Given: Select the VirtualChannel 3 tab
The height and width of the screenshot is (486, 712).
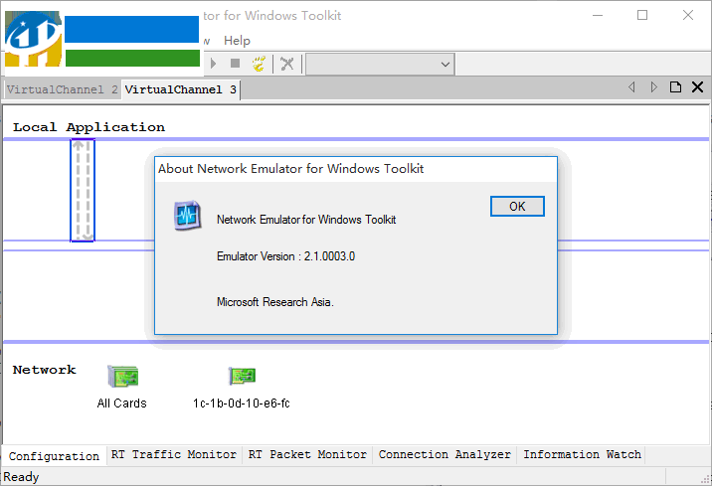Looking at the screenshot, I should tap(180, 89).
